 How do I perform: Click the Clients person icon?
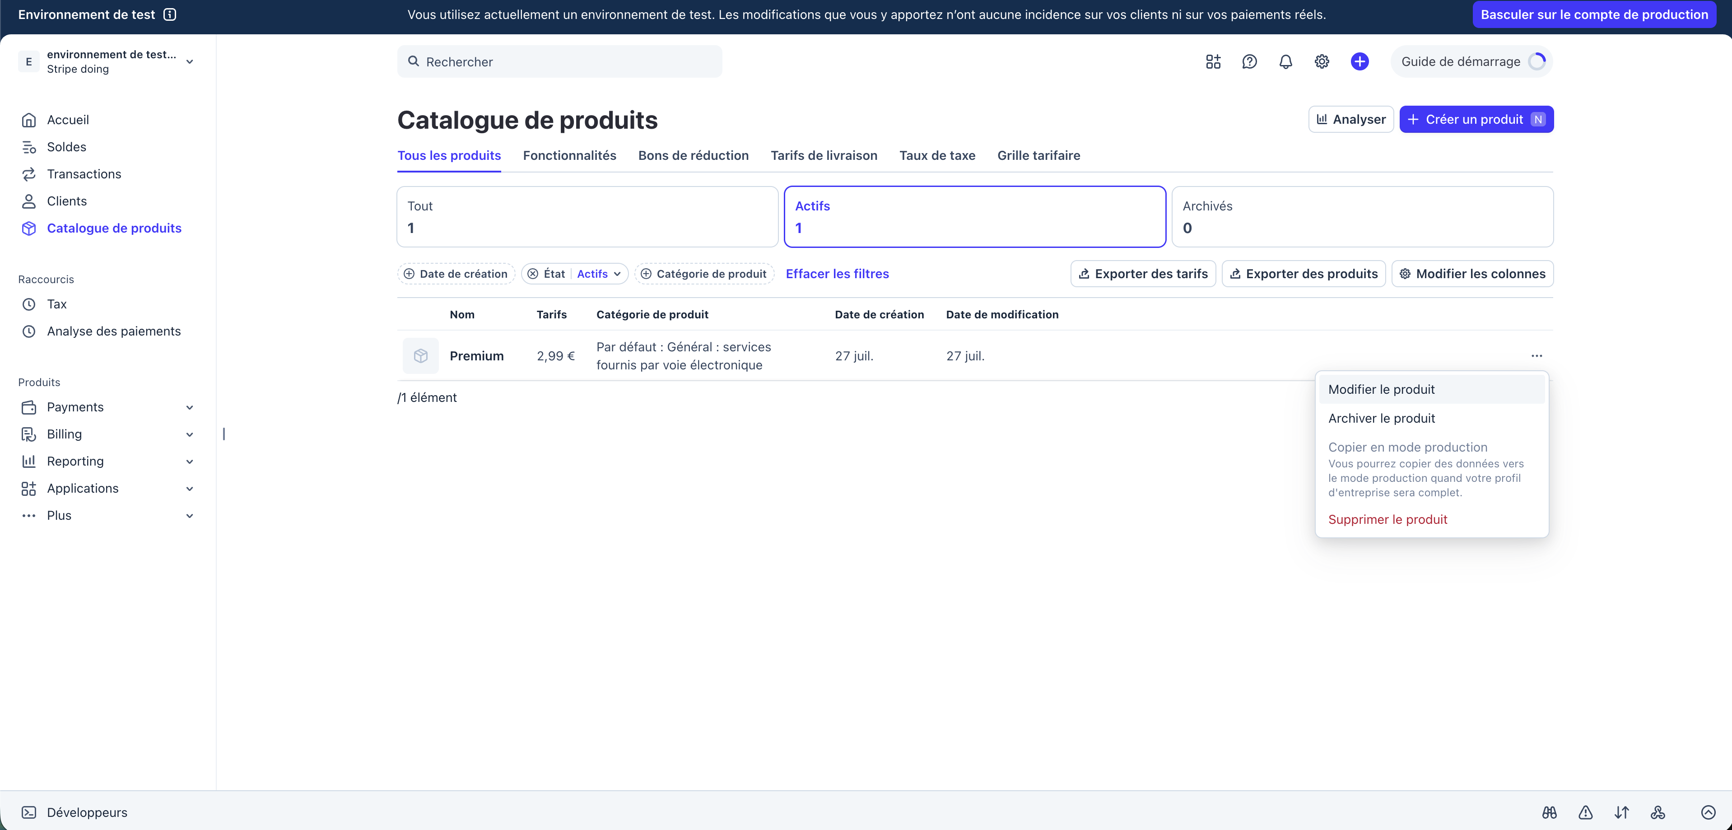[x=29, y=201]
